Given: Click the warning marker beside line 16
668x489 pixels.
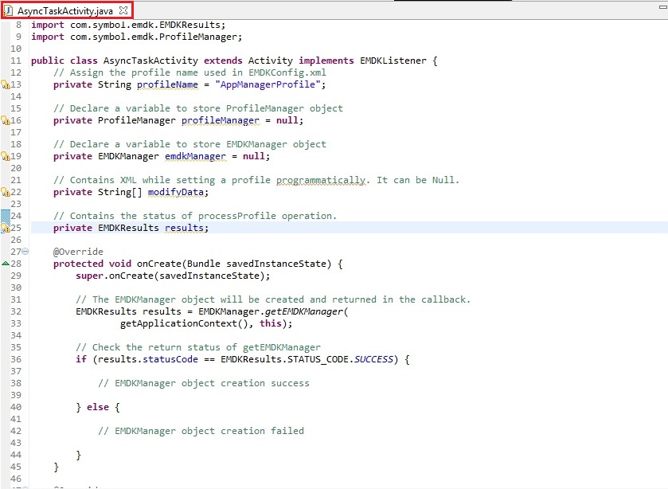Looking at the screenshot, I should pyautogui.click(x=5, y=120).
